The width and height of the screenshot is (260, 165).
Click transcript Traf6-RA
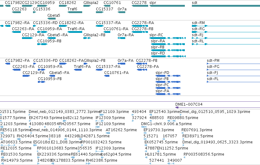[x=75, y=32]
